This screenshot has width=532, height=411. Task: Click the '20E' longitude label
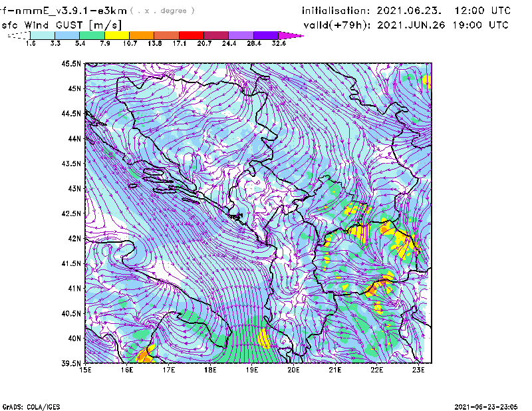(x=293, y=370)
